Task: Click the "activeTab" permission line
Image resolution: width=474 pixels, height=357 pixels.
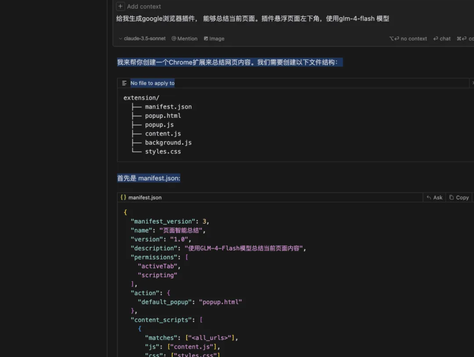Action: pos(159,266)
